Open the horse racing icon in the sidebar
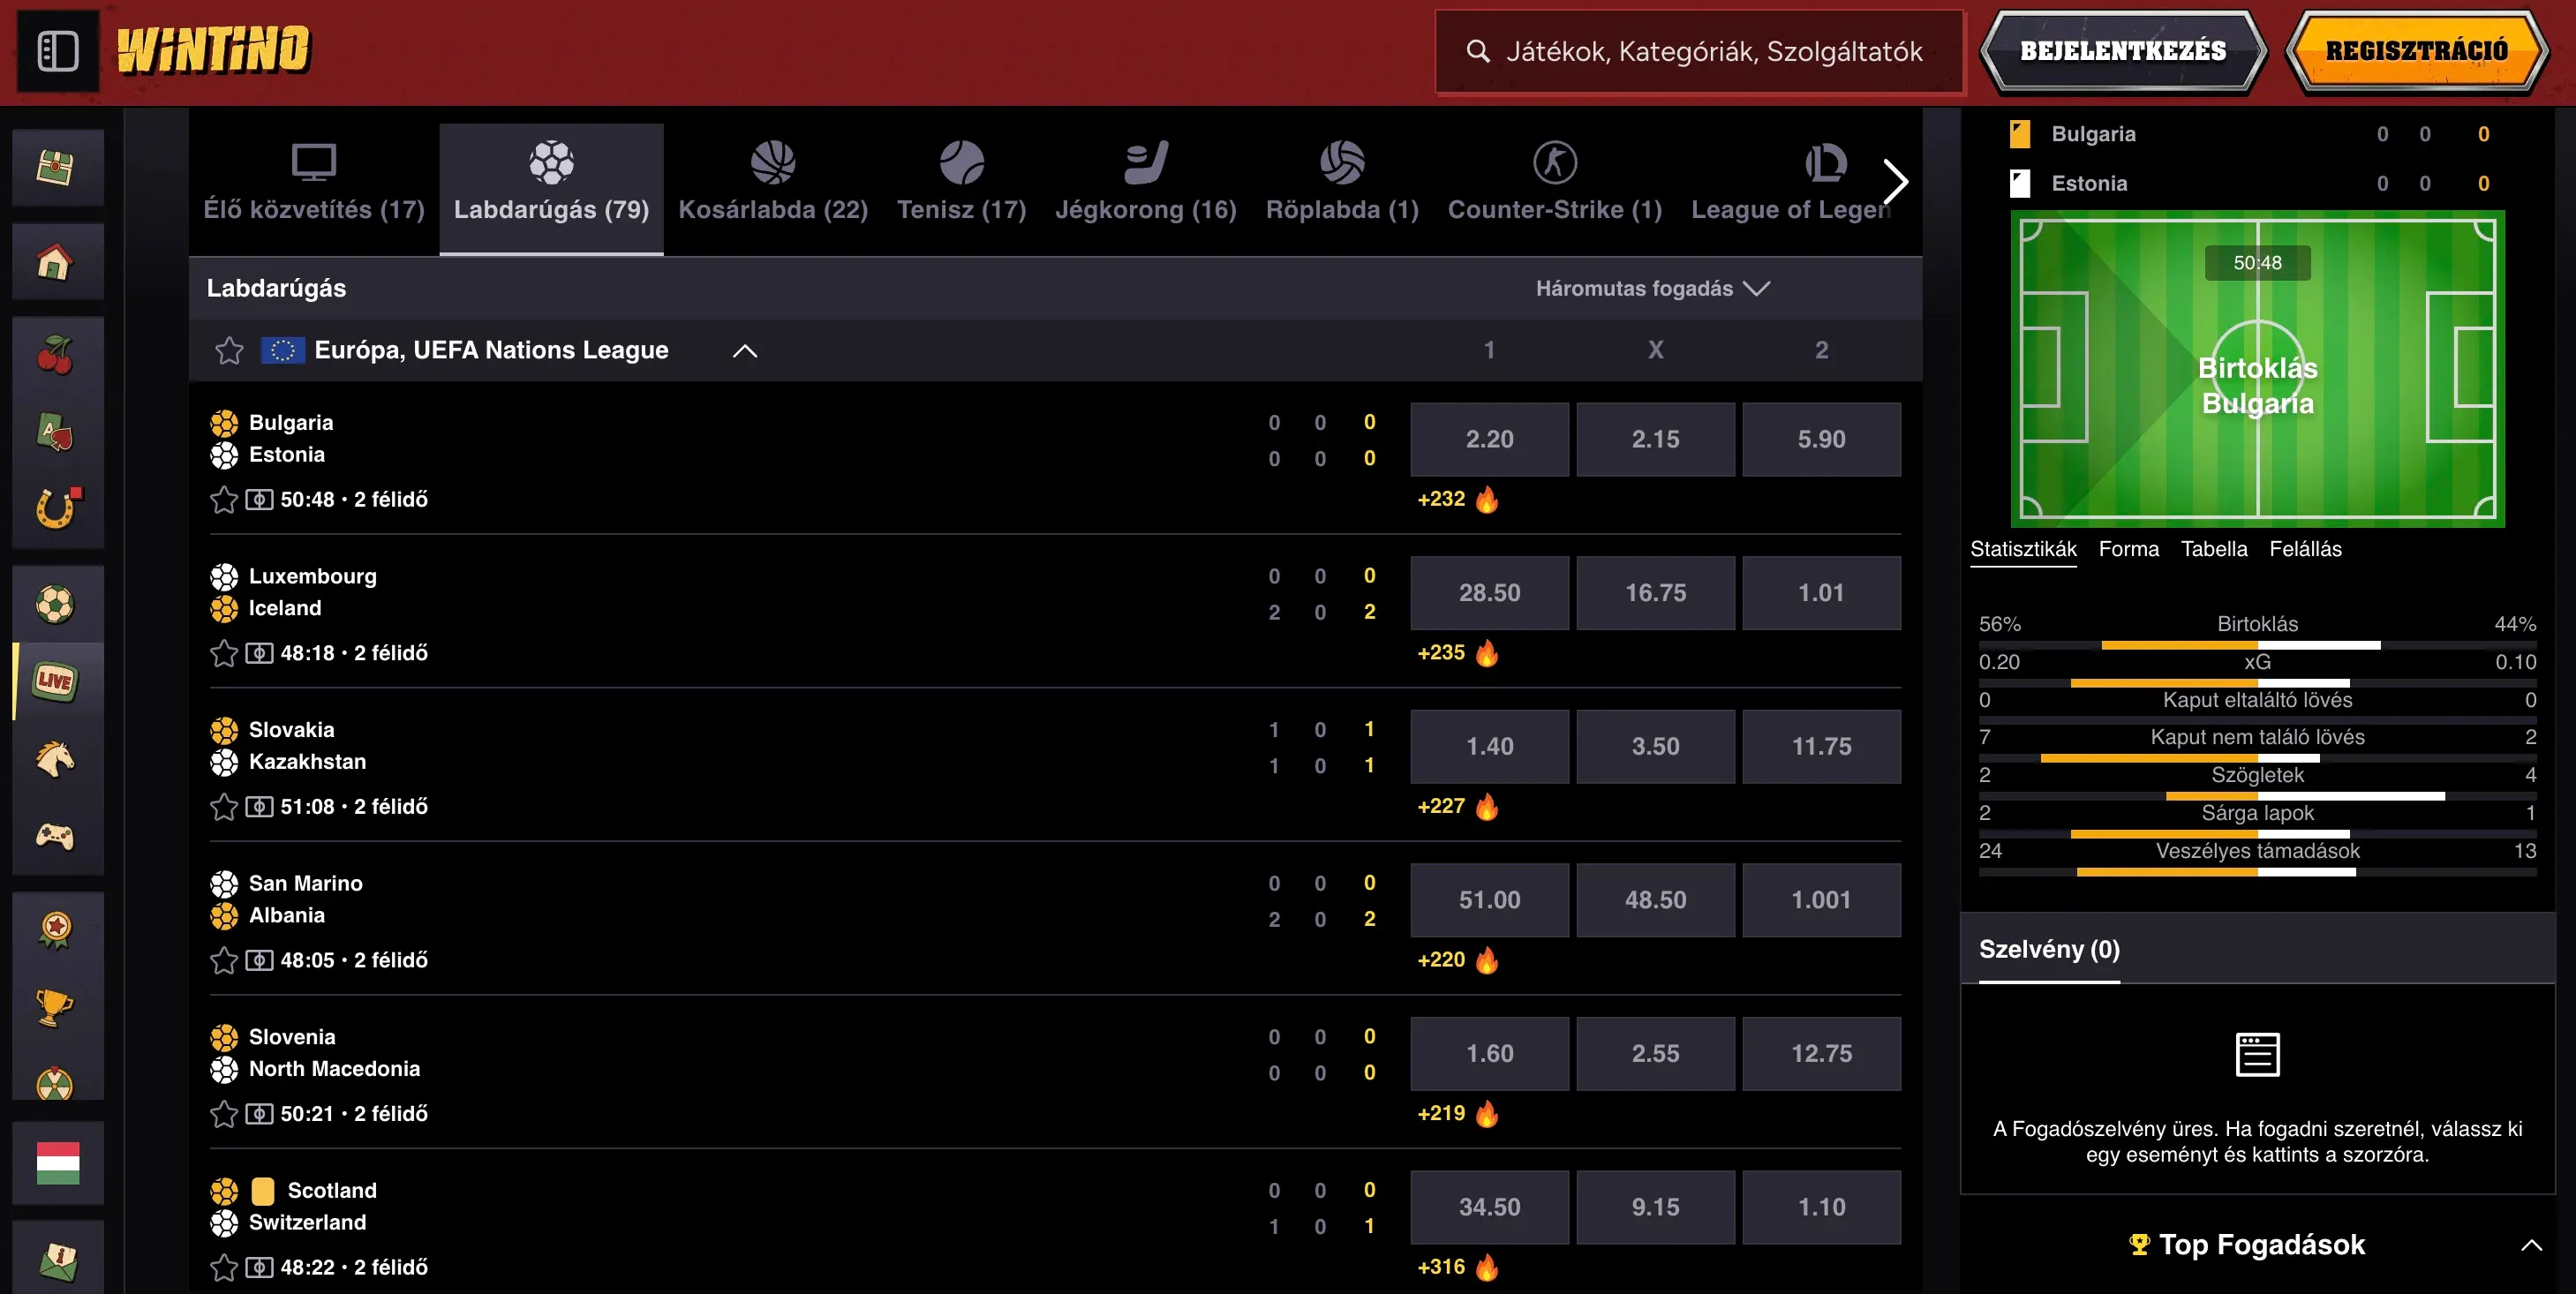This screenshot has width=2576, height=1294. pos(56,758)
